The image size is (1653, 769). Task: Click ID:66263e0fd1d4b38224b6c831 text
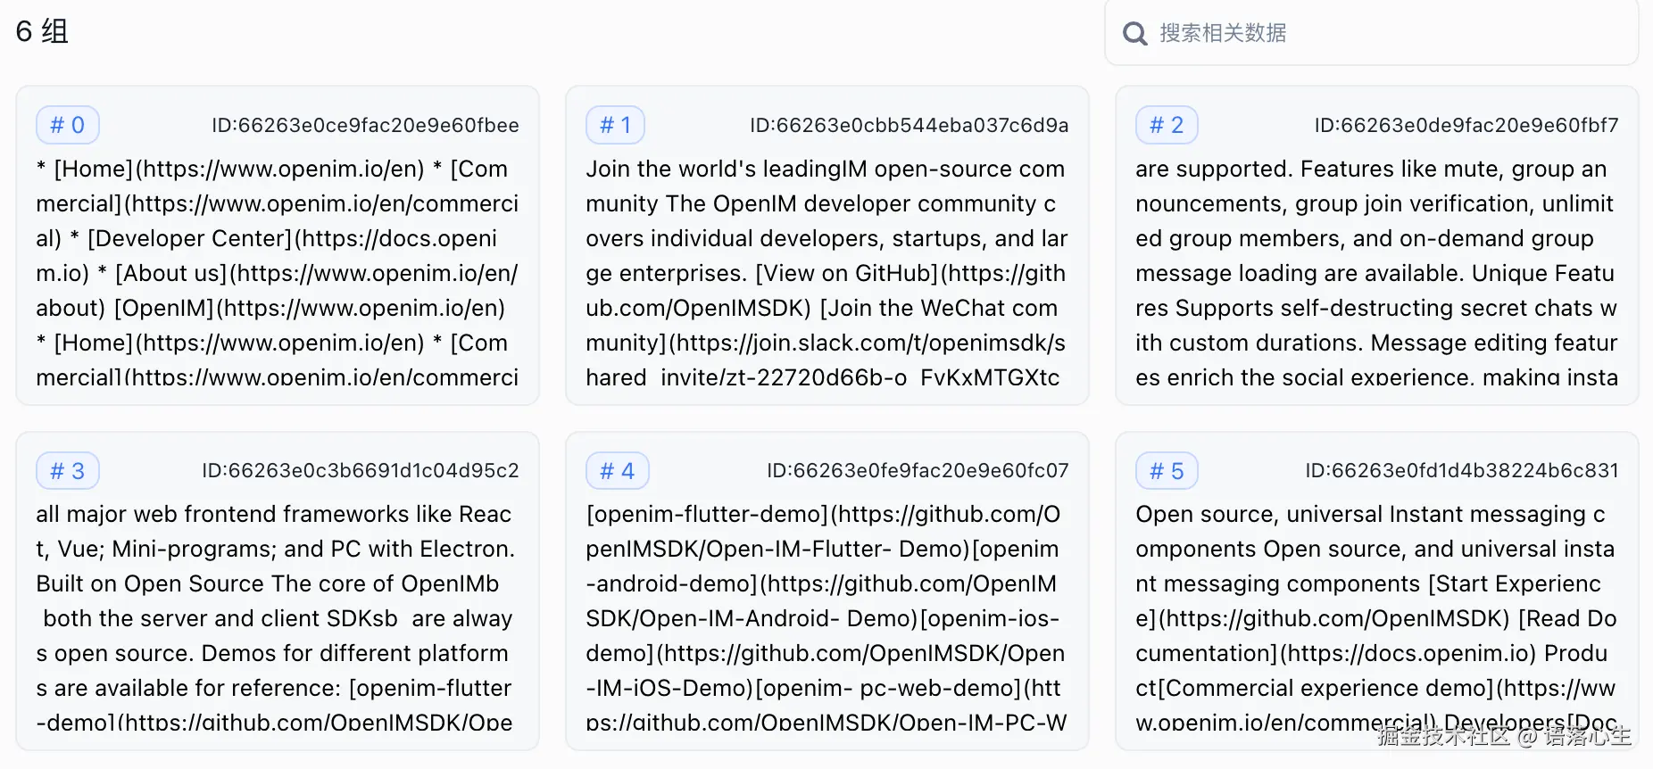point(1462,471)
